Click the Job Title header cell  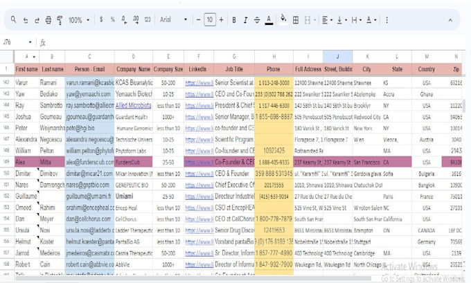234,69
